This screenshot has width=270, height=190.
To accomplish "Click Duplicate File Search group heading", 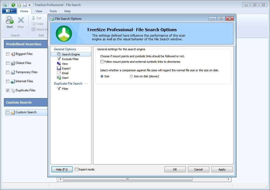I will pos(68,83).
